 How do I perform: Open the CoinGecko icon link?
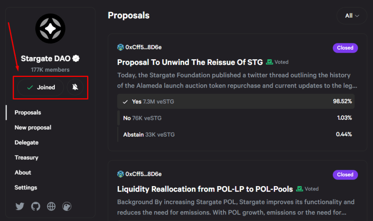pos(67,206)
